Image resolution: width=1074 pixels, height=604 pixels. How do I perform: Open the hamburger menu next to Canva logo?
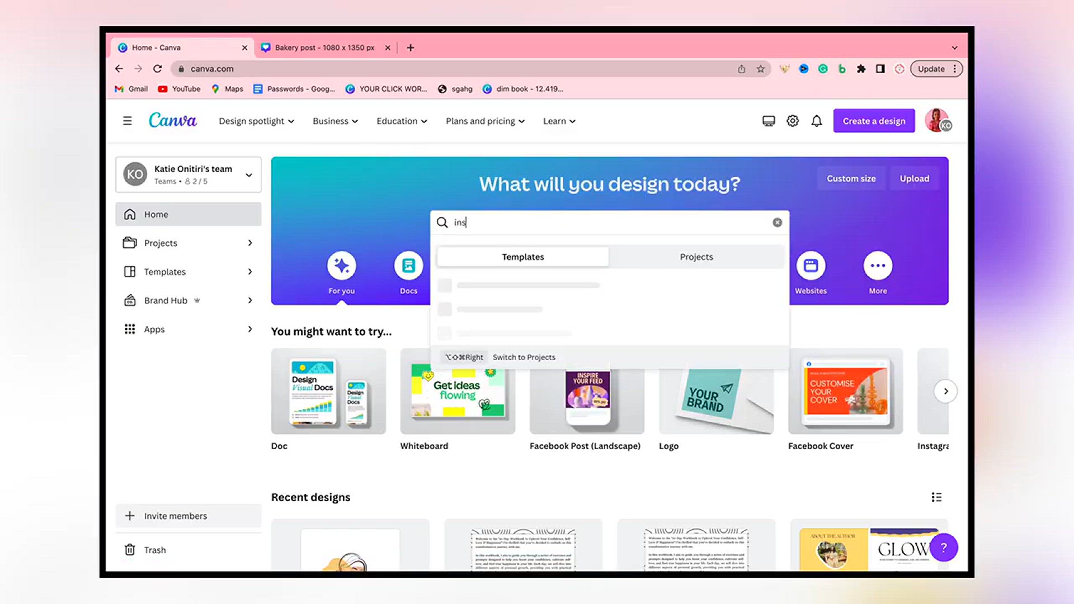[x=128, y=121]
